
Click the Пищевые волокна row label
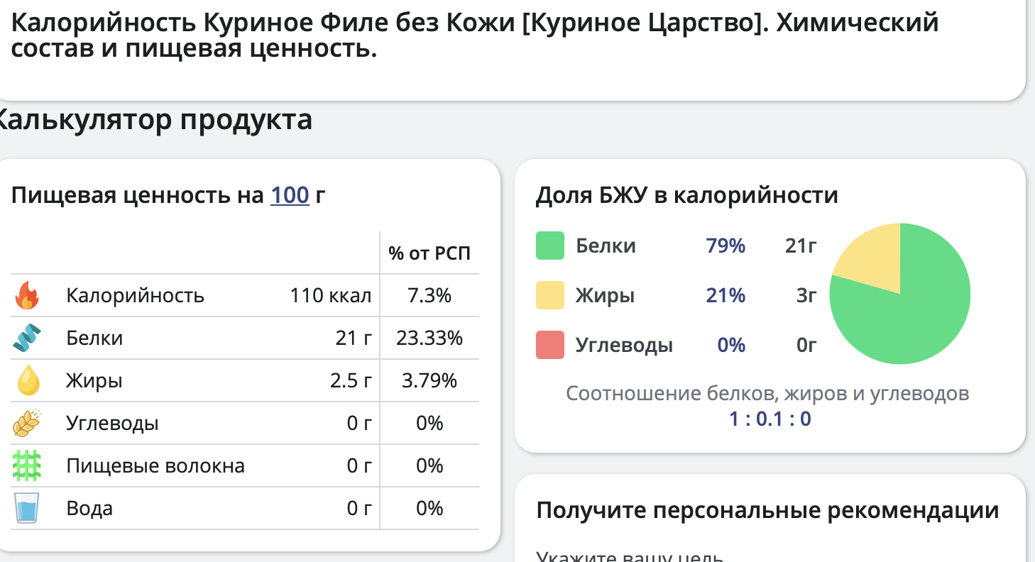155,466
